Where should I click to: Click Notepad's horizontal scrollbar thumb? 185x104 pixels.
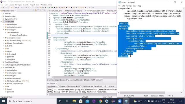tap(142, 92)
